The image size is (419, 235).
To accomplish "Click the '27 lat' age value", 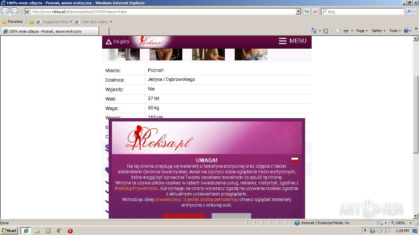I will tap(154, 98).
